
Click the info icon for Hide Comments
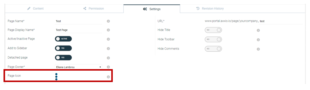point(258,49)
